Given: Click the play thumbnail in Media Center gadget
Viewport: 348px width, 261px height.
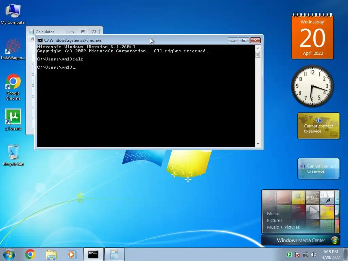Looking at the screenshot, I should [313, 211].
